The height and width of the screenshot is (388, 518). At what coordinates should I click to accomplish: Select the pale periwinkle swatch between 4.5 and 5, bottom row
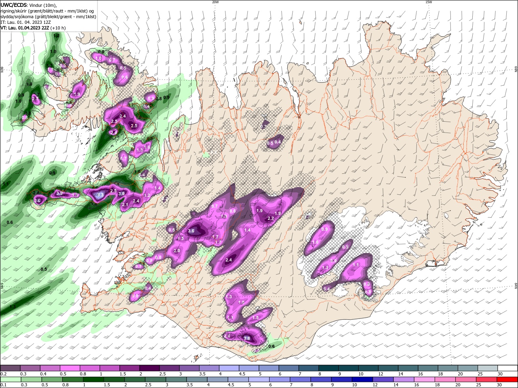[238, 380]
